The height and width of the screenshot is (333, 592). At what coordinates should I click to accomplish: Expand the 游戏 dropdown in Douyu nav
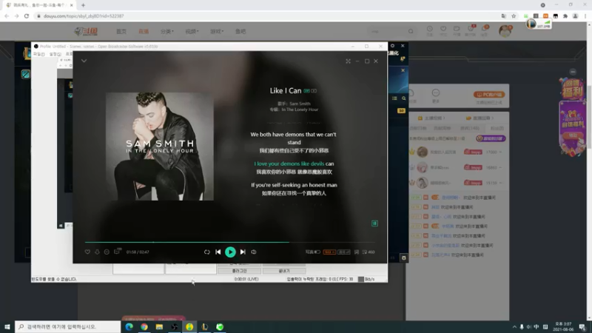[217, 31]
